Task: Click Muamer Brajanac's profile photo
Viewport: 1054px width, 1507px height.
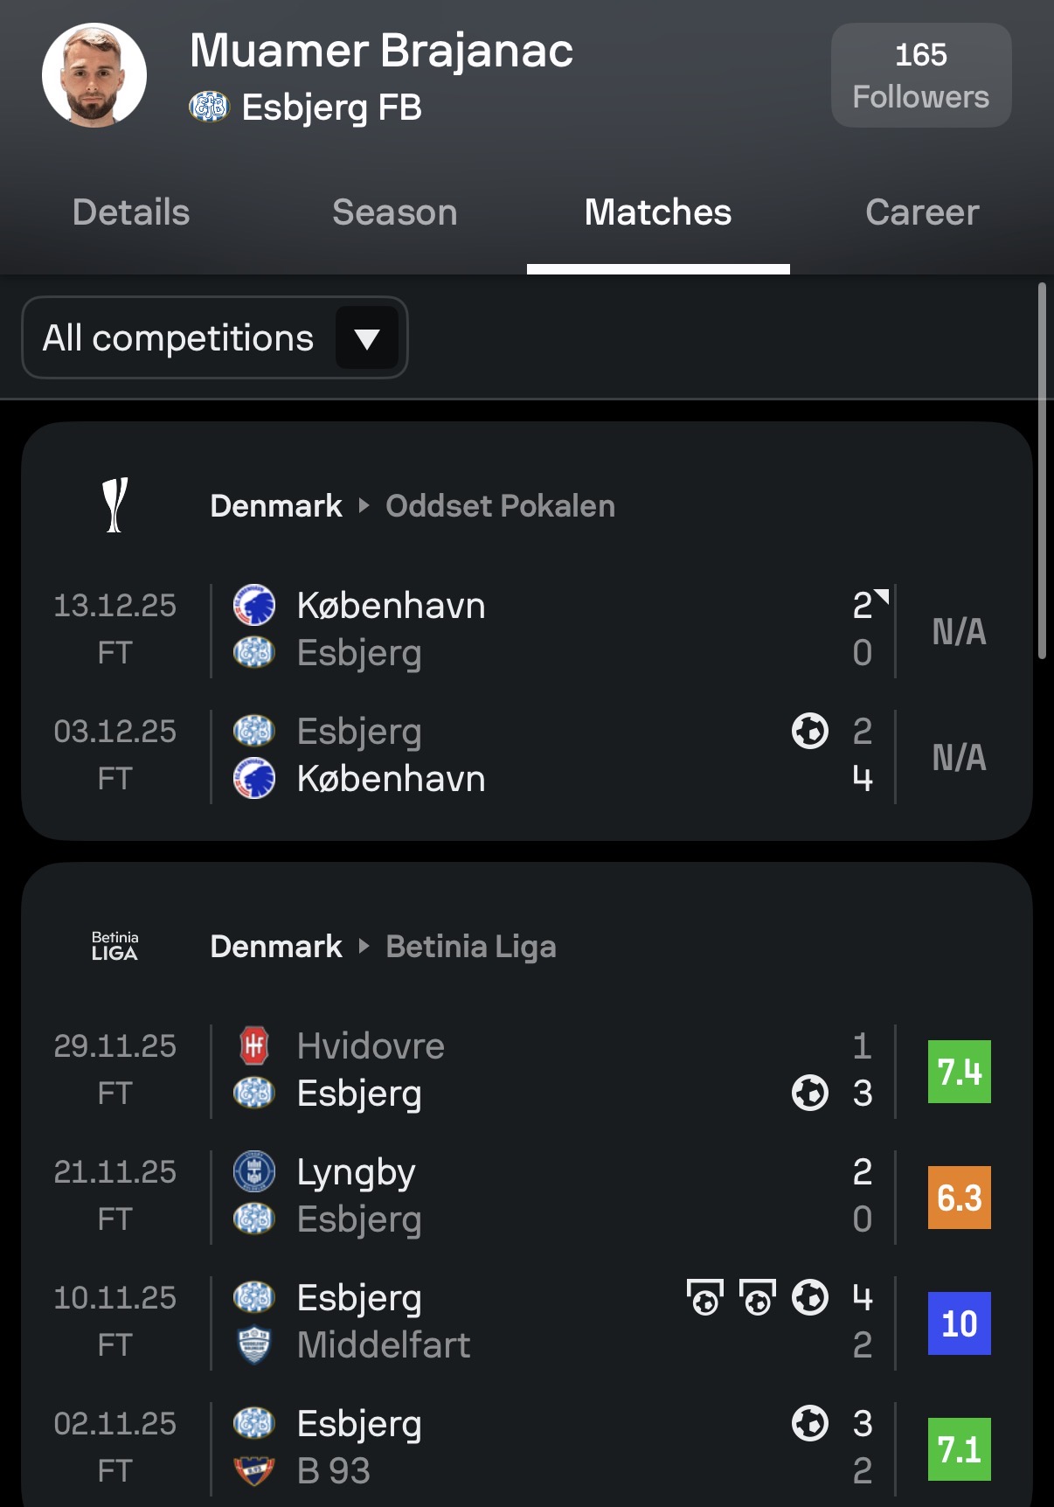Action: (94, 76)
